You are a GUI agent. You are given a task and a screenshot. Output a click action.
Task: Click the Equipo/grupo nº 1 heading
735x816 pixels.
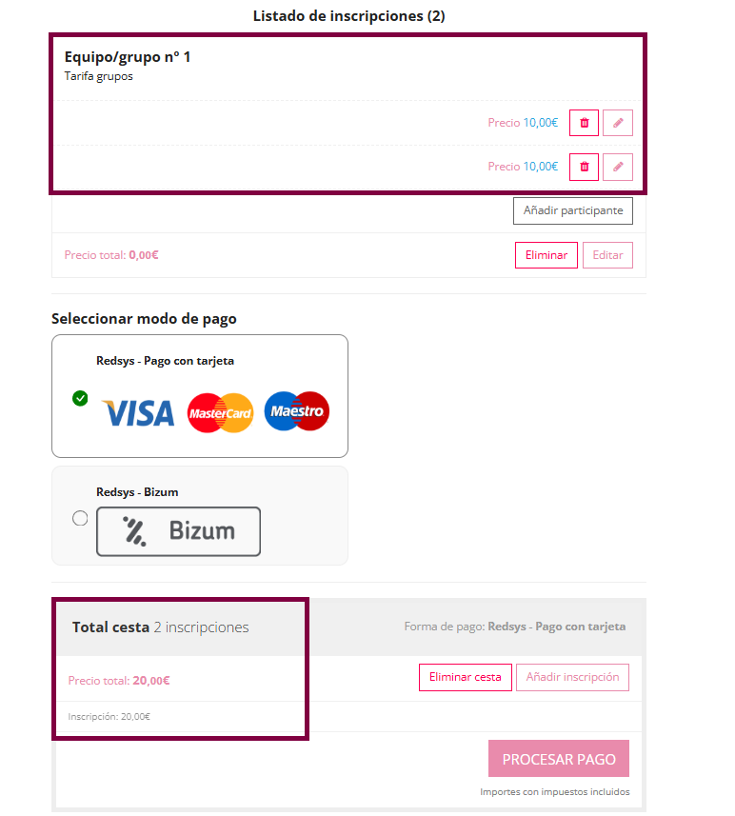tap(128, 57)
